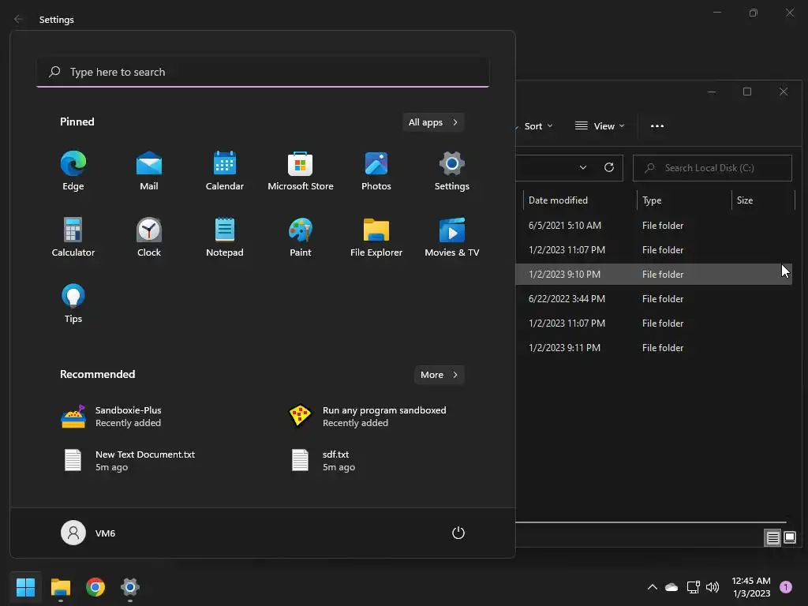This screenshot has width=808, height=606.
Task: Refresh the File Explorer folder view
Action: (x=608, y=167)
